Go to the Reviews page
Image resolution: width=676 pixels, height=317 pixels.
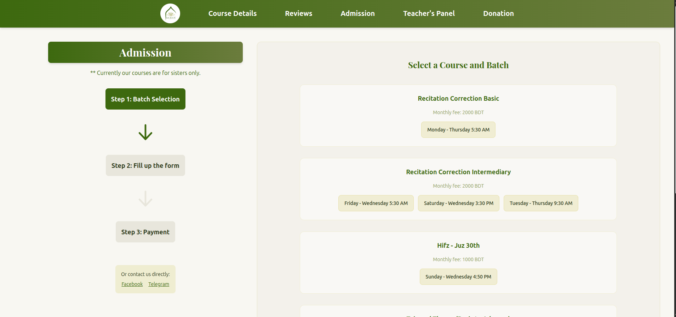pyautogui.click(x=299, y=13)
